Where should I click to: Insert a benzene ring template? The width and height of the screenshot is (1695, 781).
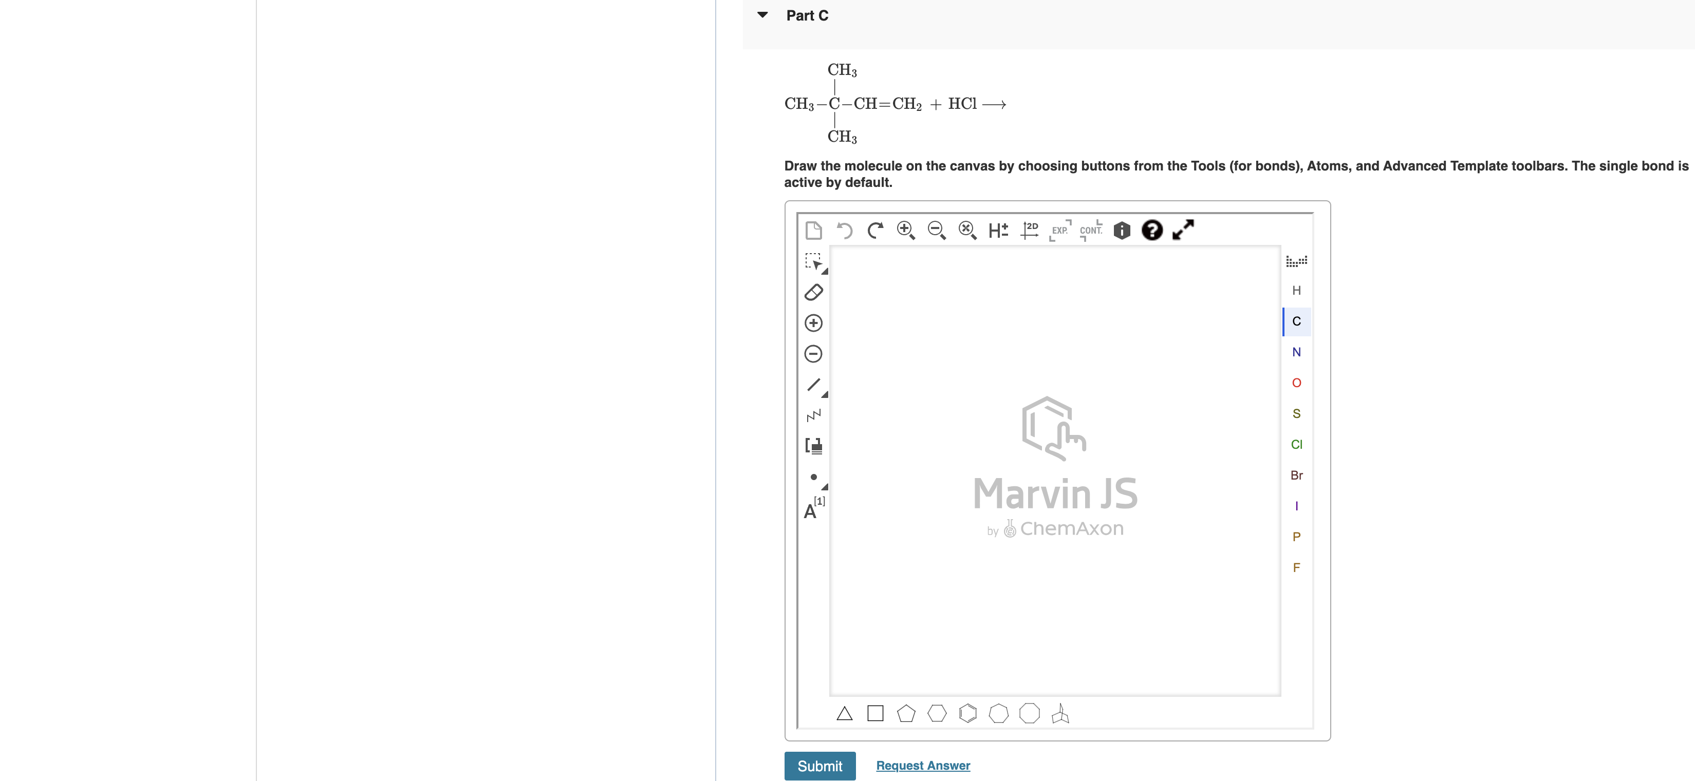[968, 713]
